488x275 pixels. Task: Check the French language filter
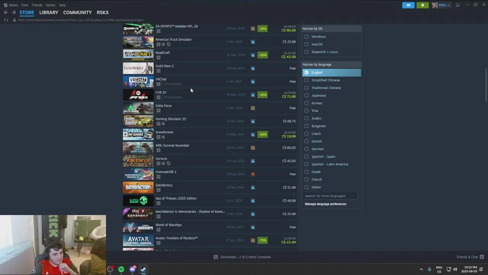coord(307,180)
